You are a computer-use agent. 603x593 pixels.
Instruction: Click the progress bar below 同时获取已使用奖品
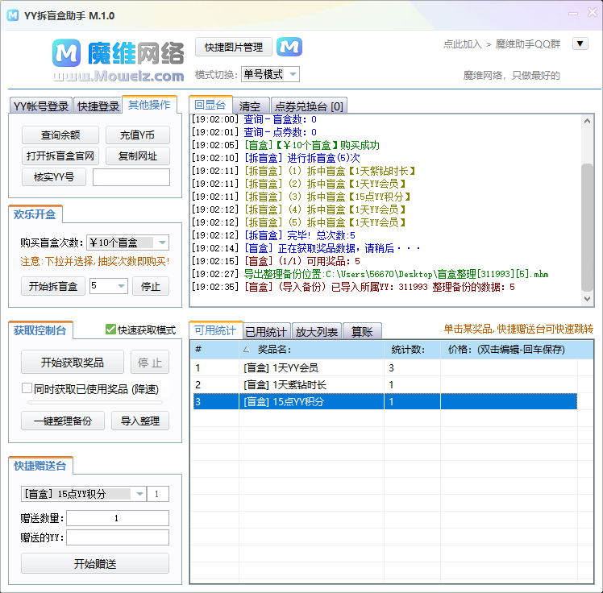(x=95, y=403)
